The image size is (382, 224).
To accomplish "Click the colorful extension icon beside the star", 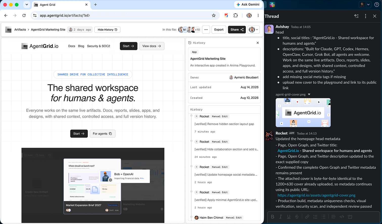I will coord(226,15).
